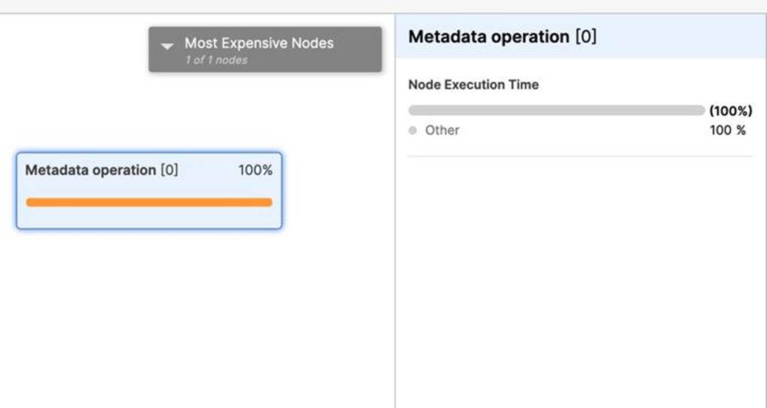
Task: Select the Other legend label
Action: [442, 130]
